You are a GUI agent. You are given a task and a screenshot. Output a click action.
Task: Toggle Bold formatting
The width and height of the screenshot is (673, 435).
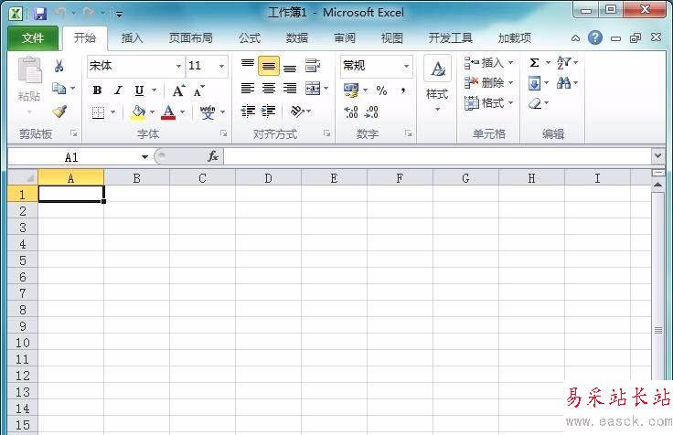(97, 90)
